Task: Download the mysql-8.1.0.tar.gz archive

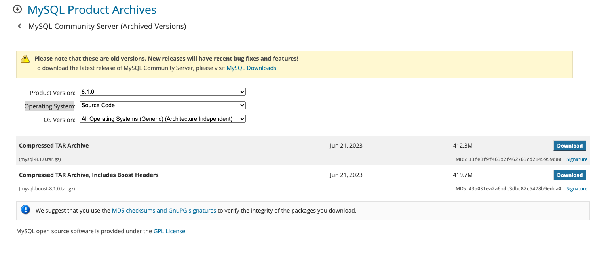Action: (570, 146)
